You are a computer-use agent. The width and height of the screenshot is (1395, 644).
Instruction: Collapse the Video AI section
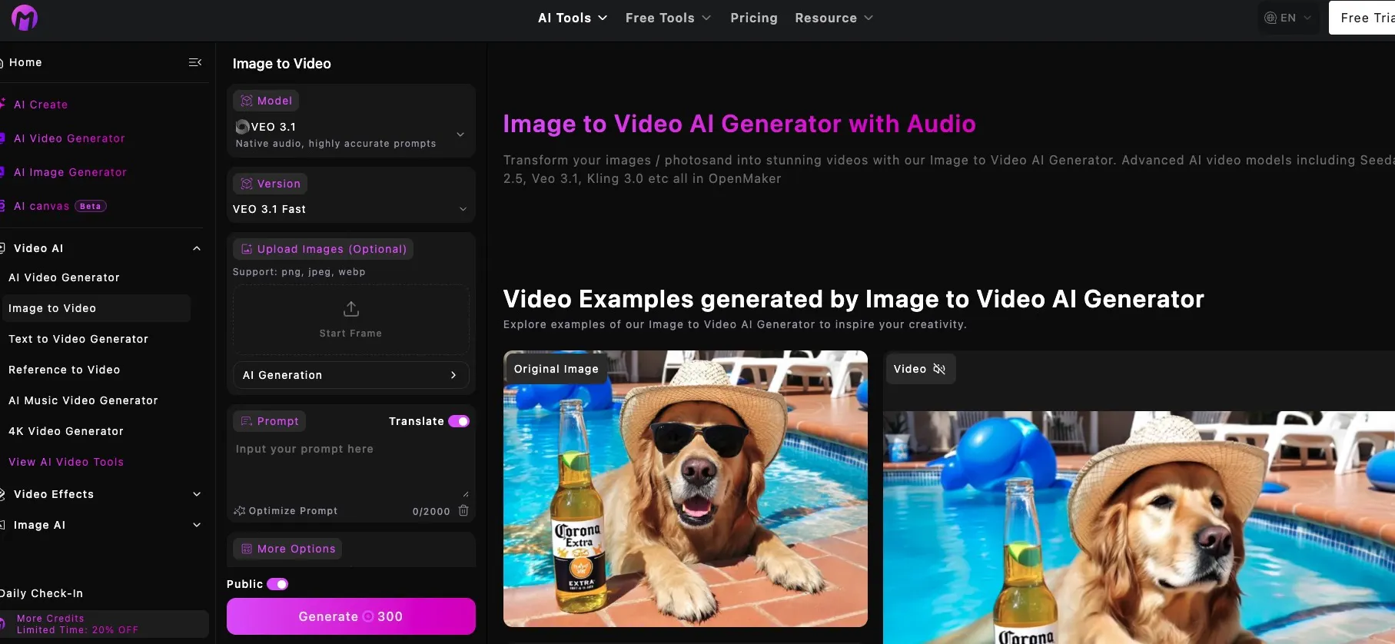(197, 248)
